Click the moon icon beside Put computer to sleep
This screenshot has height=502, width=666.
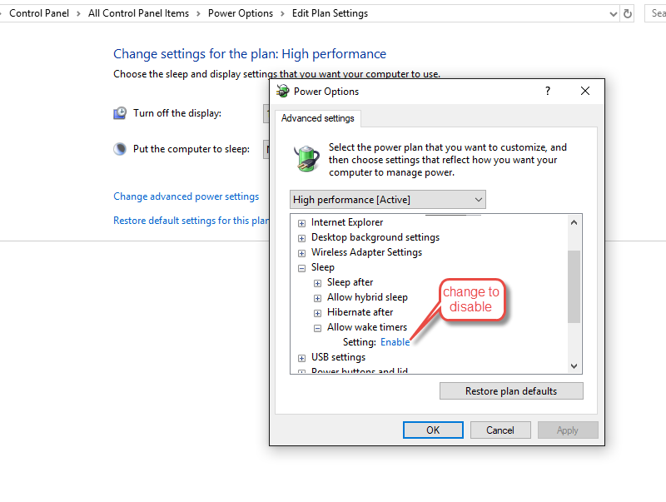point(120,149)
